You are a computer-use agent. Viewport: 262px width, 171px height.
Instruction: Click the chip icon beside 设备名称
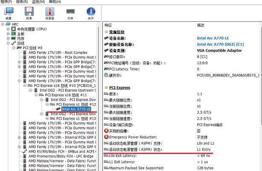106,38
